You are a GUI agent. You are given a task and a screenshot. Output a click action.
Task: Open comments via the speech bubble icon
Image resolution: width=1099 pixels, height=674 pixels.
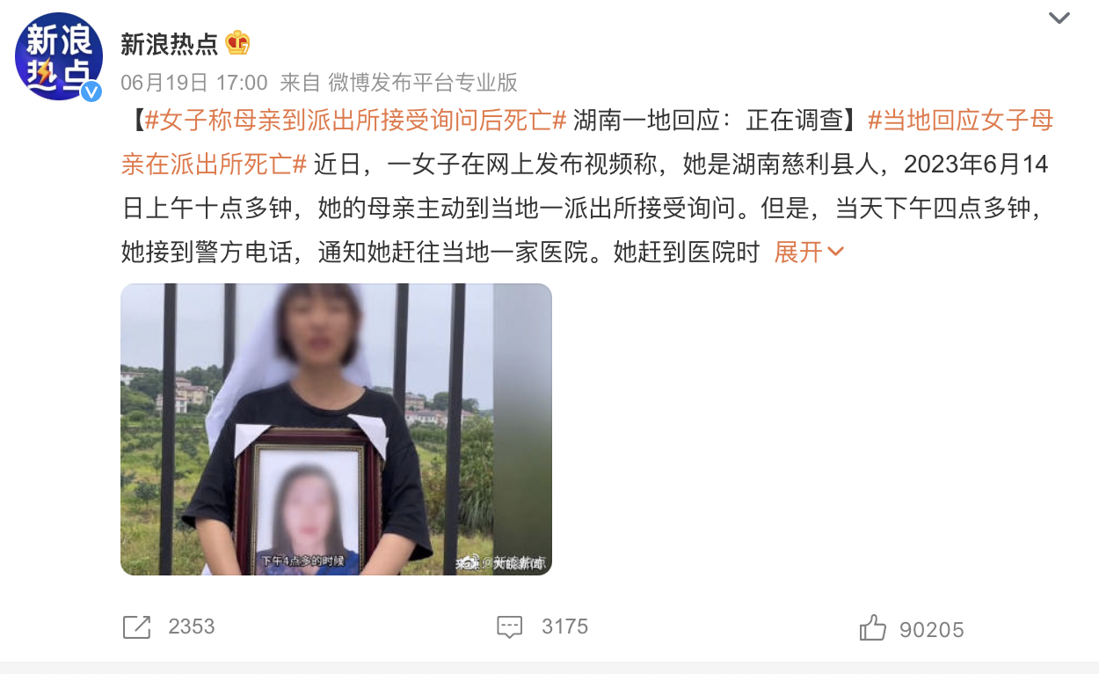(510, 627)
